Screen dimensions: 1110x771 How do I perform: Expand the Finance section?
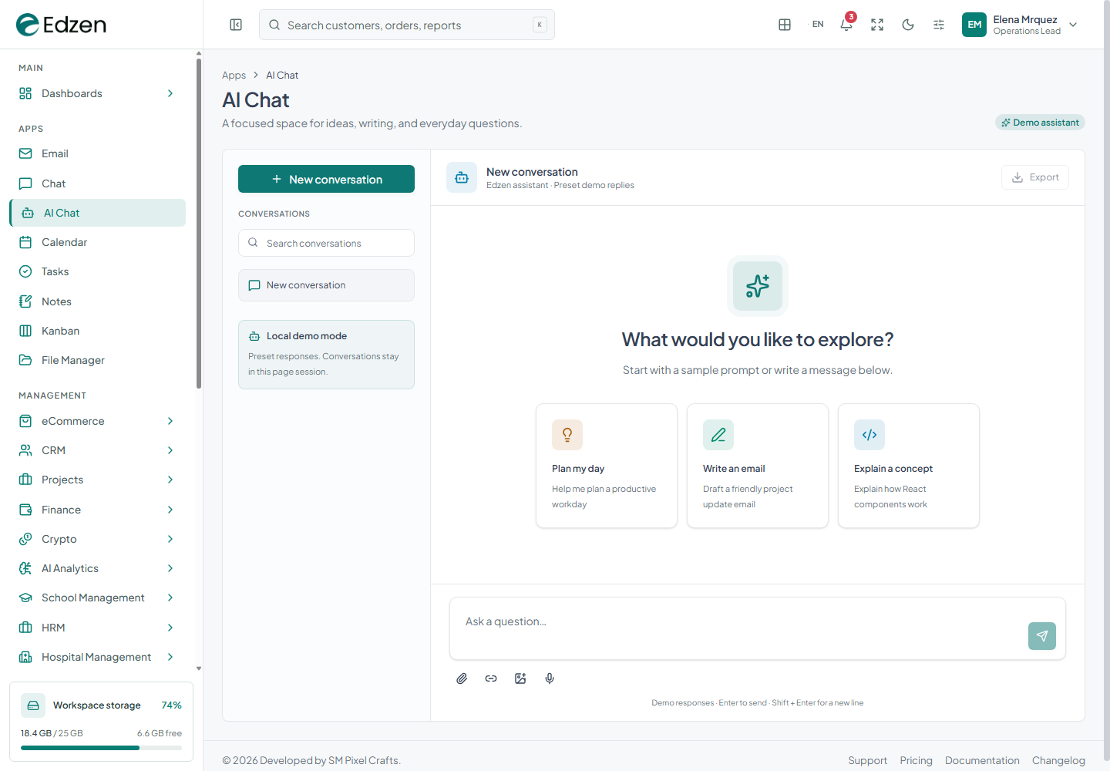coord(97,510)
